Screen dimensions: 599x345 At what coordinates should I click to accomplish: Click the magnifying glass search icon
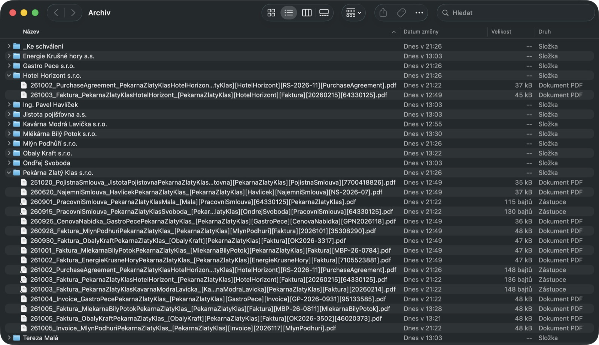[x=445, y=13]
